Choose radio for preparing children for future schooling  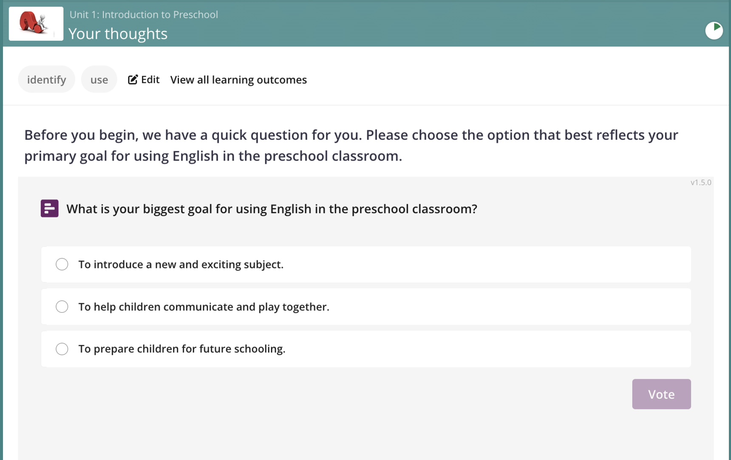[x=62, y=349]
